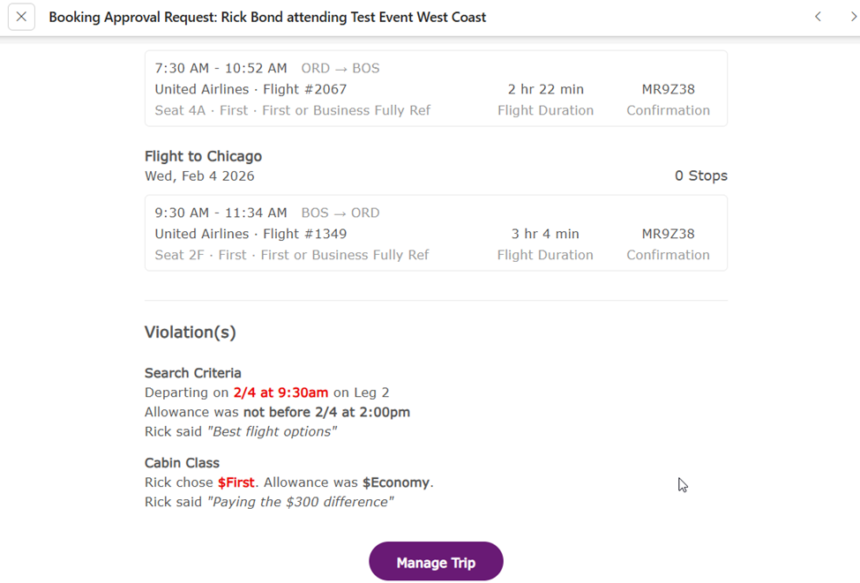The width and height of the screenshot is (860, 583).
Task: Click the $Economy allowance text
Action: coord(396,482)
